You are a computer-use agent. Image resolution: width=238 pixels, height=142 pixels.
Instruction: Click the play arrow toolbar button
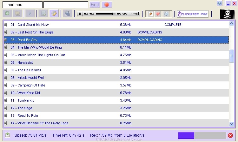(30, 14)
